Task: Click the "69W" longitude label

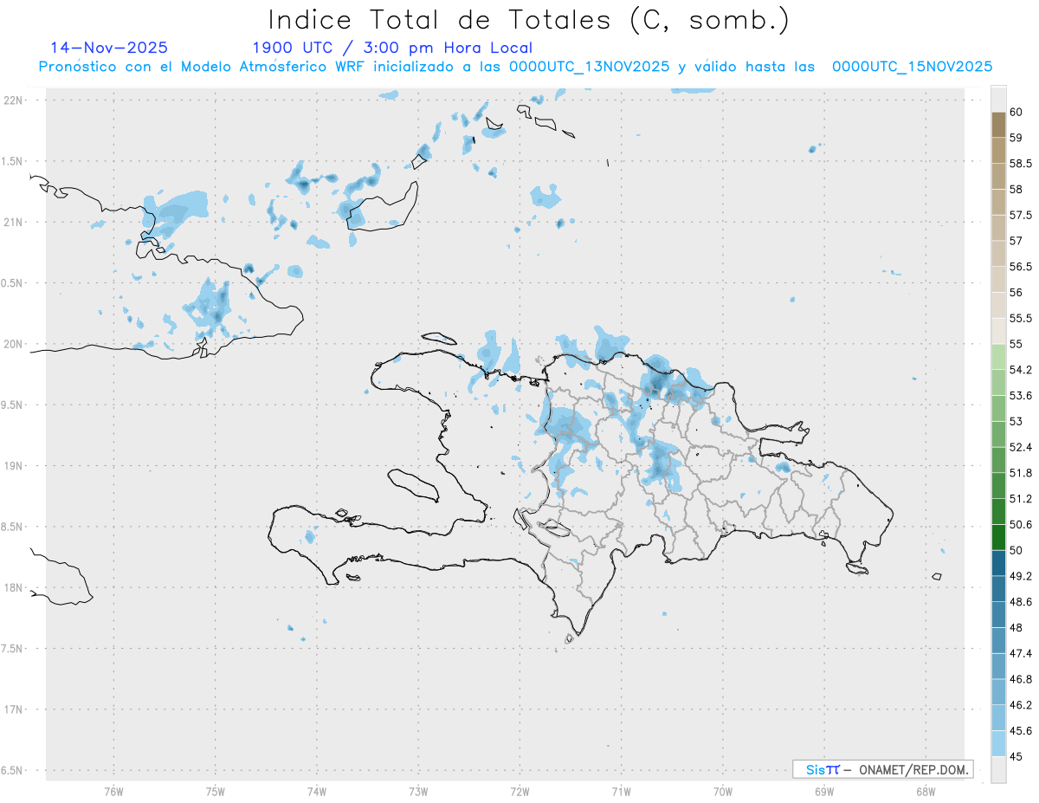Action: (x=824, y=791)
